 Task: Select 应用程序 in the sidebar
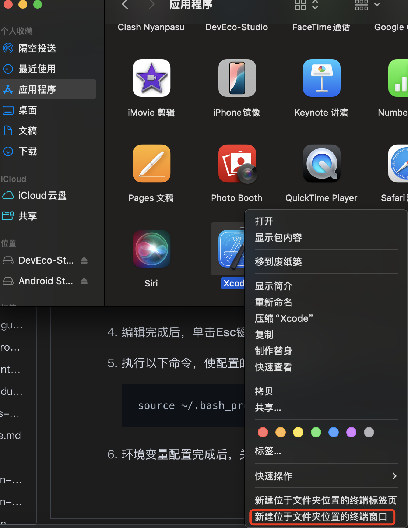[x=48, y=89]
